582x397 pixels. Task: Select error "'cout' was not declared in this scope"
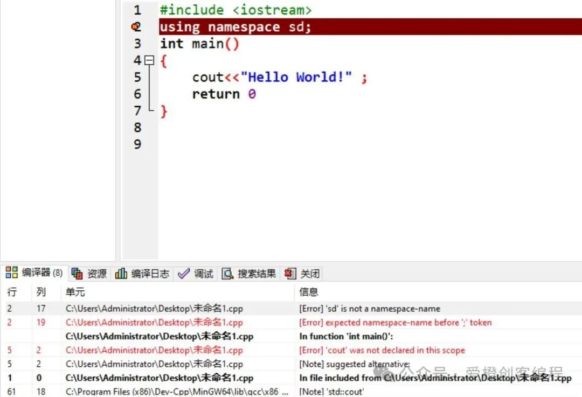pyautogui.click(x=382, y=350)
